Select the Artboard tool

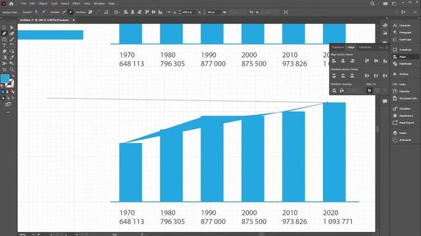coord(4,69)
